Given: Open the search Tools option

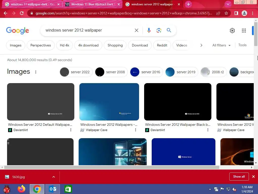Looking at the screenshot, I should (x=242, y=45).
